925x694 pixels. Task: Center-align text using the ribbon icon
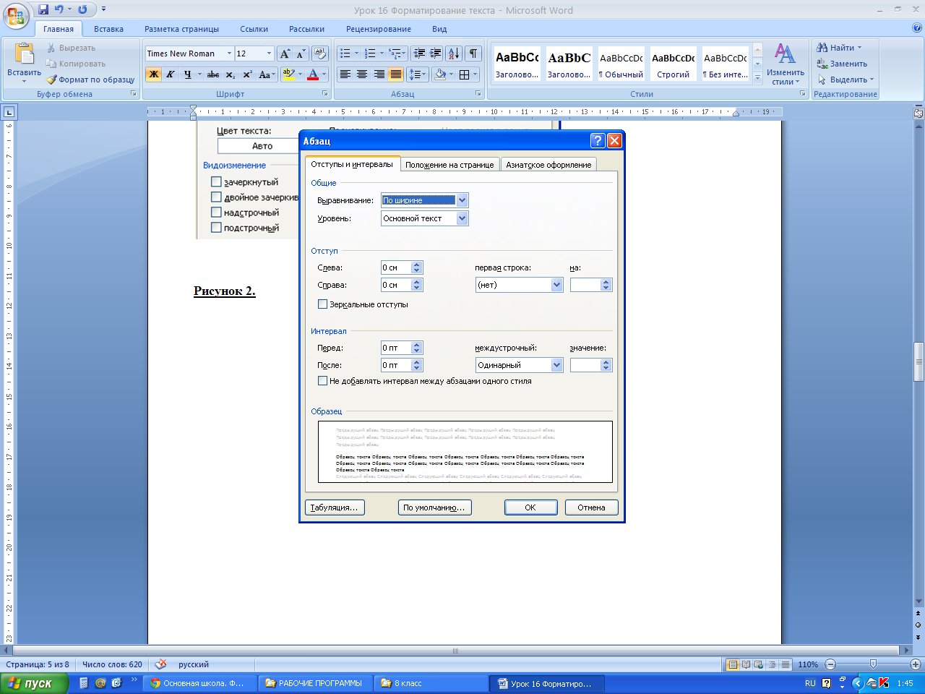(362, 74)
